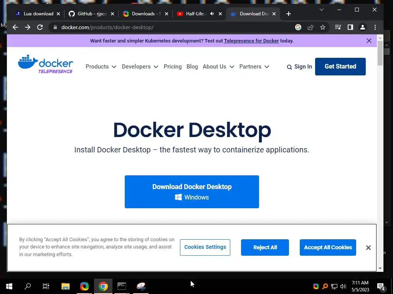Viewport: 393px width, 294px height.
Task: Open the Windows Start menu
Action: point(9,286)
